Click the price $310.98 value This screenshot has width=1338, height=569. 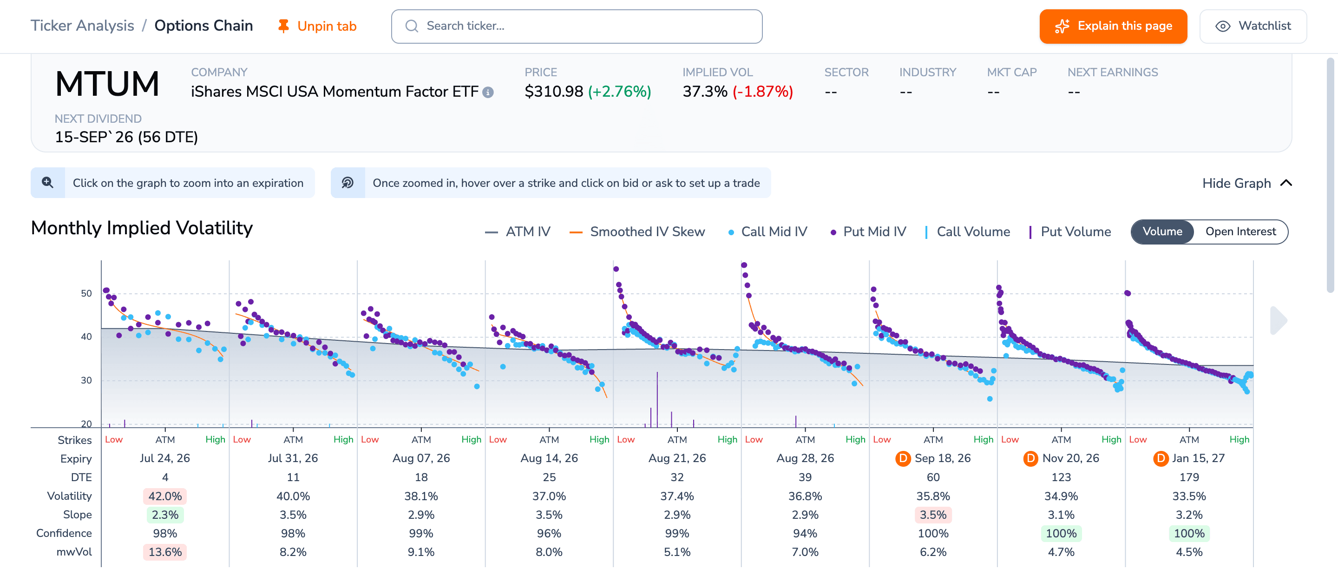point(554,92)
